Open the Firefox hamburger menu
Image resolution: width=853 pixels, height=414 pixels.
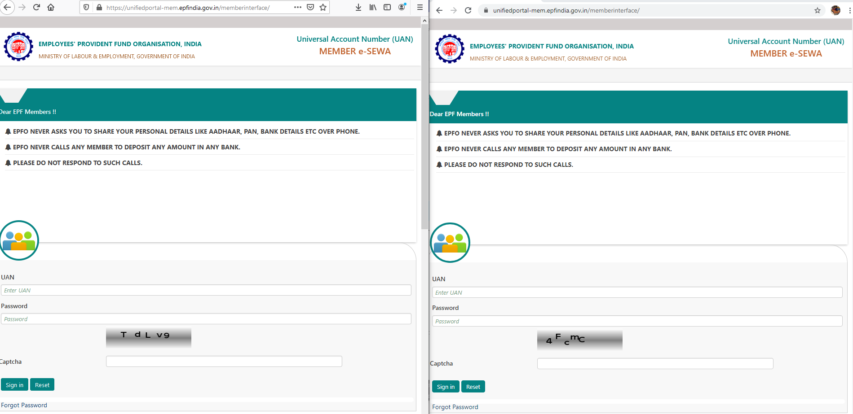pyautogui.click(x=420, y=7)
